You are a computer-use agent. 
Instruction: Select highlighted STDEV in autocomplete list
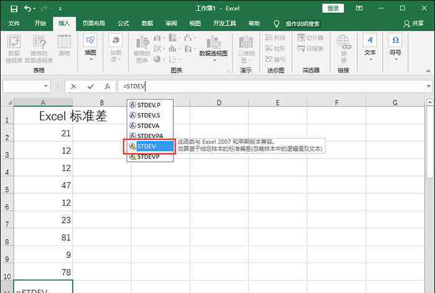point(150,146)
